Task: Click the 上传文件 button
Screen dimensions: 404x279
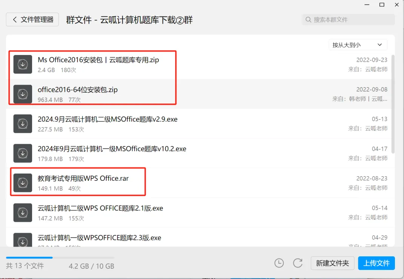Action: [376, 263]
